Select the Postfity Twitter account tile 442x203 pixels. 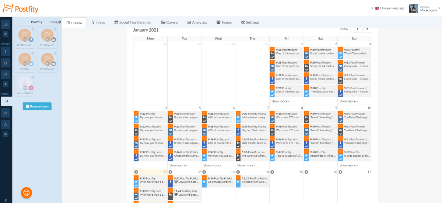(25, 61)
